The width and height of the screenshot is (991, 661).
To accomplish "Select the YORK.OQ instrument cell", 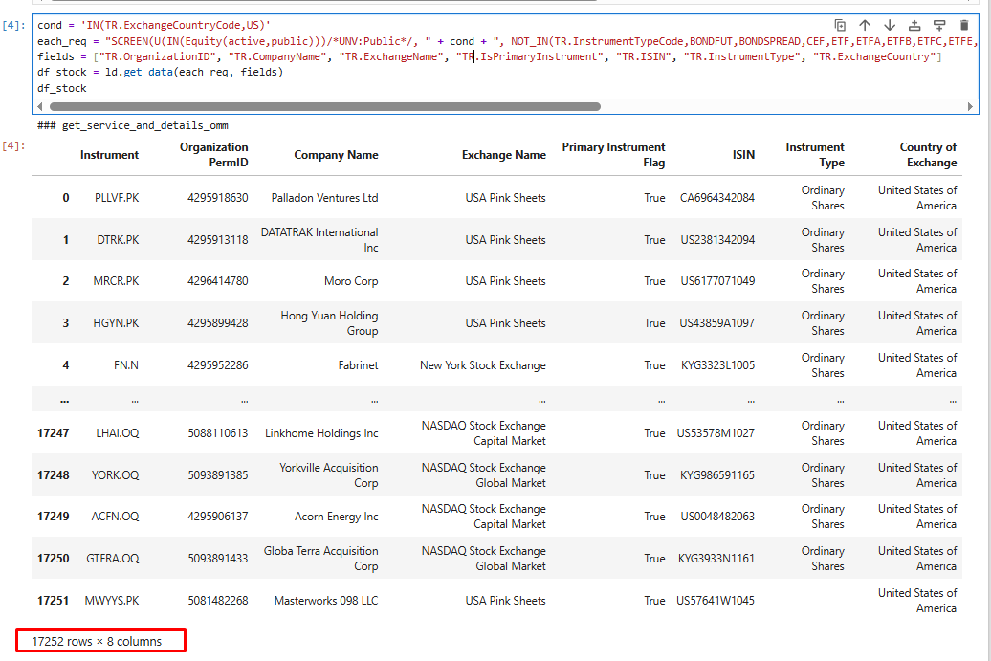I will (115, 475).
